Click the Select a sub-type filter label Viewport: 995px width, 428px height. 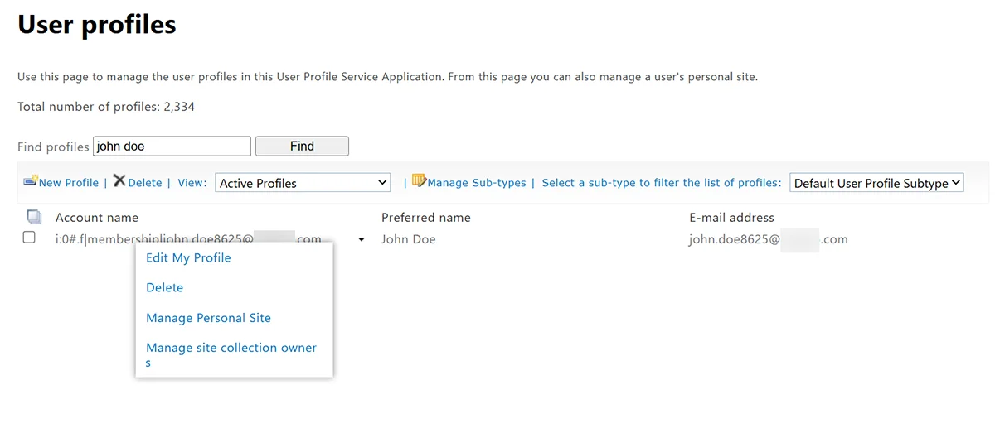[x=662, y=183]
